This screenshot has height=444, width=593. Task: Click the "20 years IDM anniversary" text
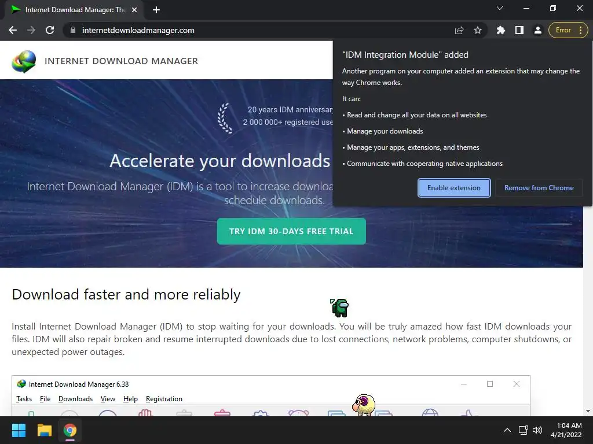(x=290, y=109)
